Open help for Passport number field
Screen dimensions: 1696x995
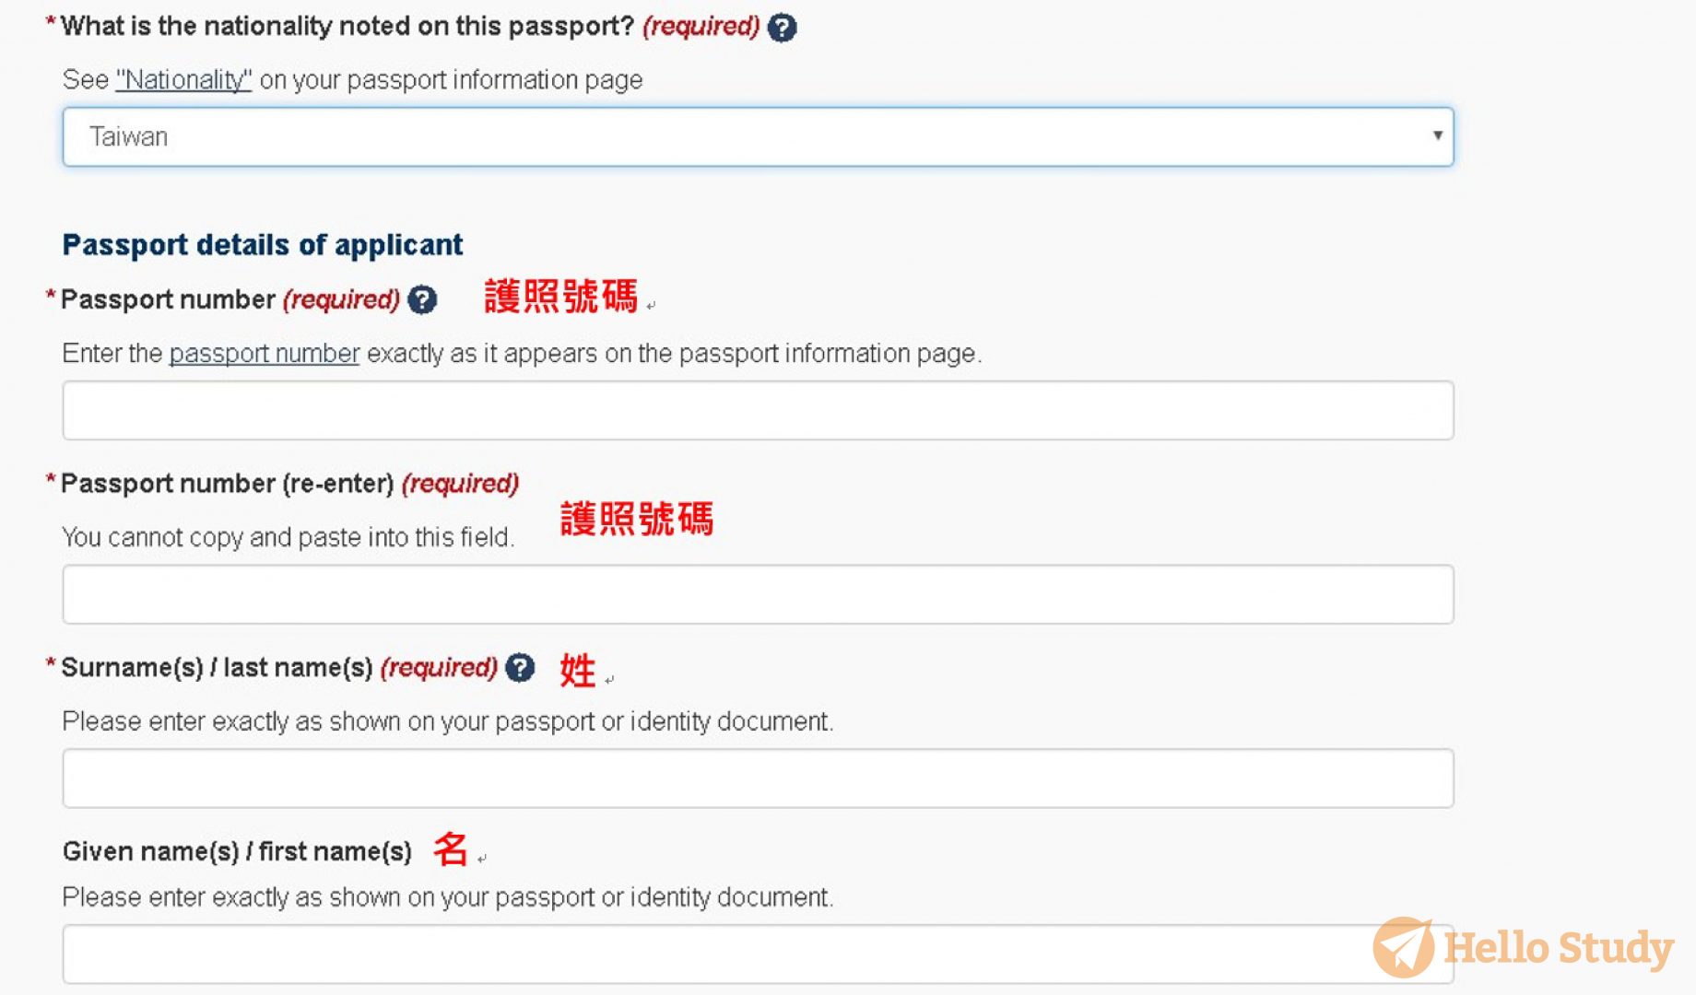click(x=422, y=299)
